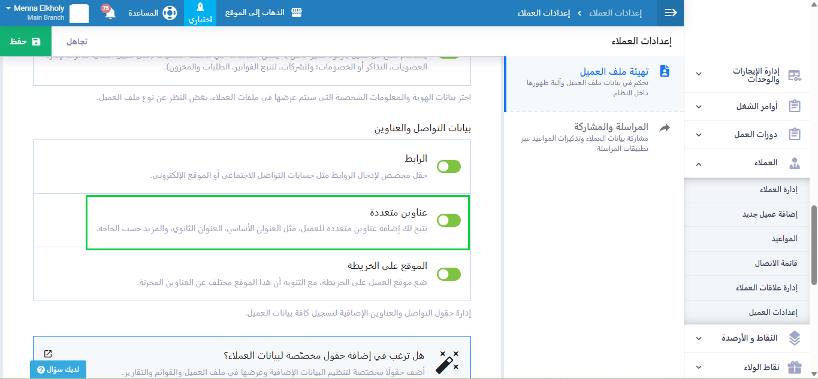Screen dimensions: 818x379
Task: Click the sidebar vertical scrollbar
Action: click(813, 245)
